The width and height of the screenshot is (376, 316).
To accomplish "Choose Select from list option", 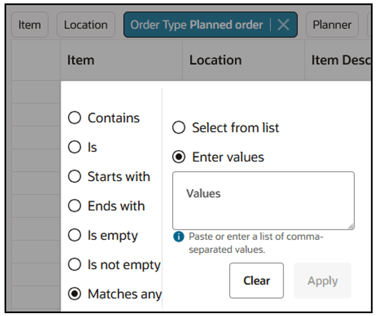I will pyautogui.click(x=179, y=128).
